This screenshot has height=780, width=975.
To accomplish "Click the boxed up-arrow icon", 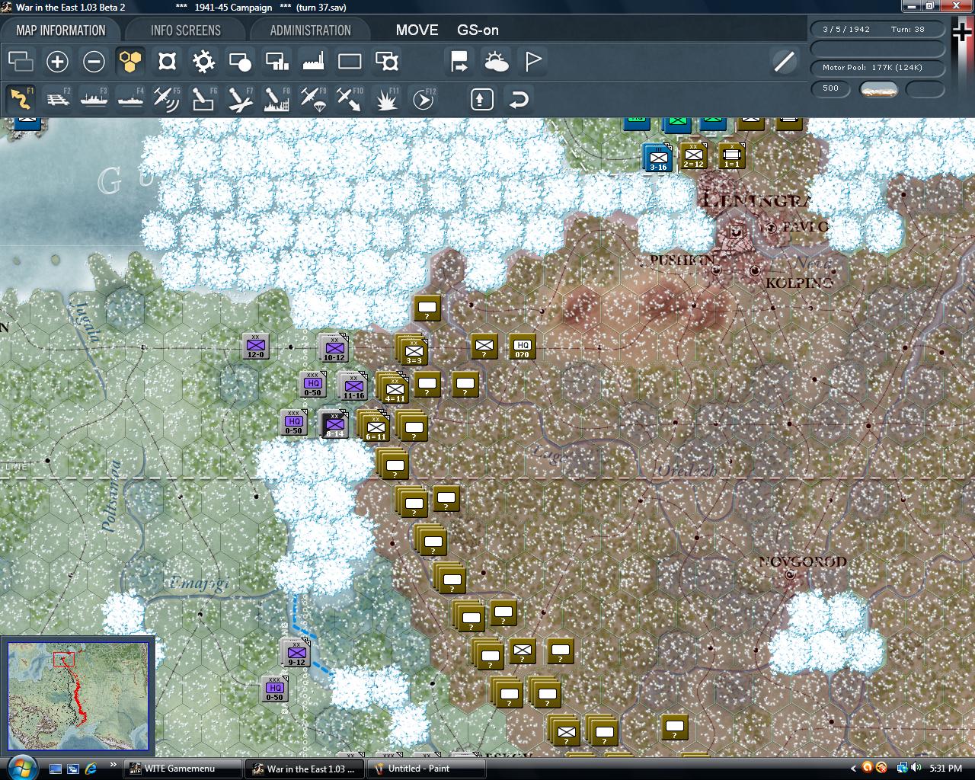I will [482, 99].
